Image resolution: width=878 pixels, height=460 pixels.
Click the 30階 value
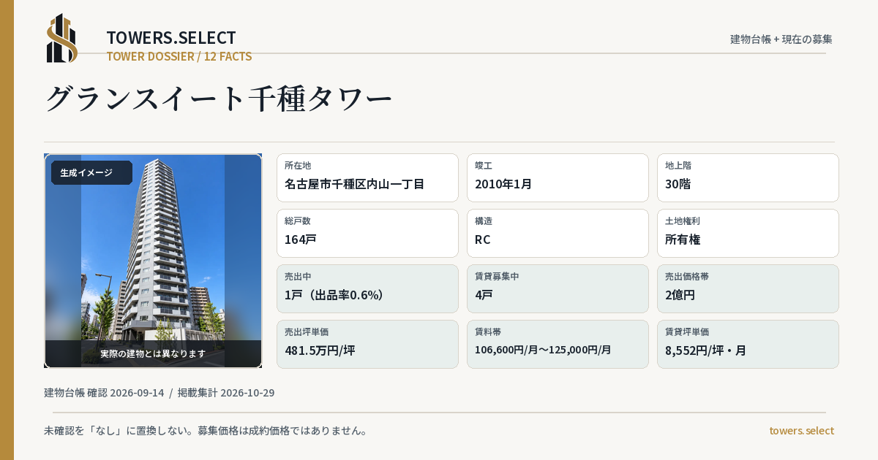click(x=678, y=184)
